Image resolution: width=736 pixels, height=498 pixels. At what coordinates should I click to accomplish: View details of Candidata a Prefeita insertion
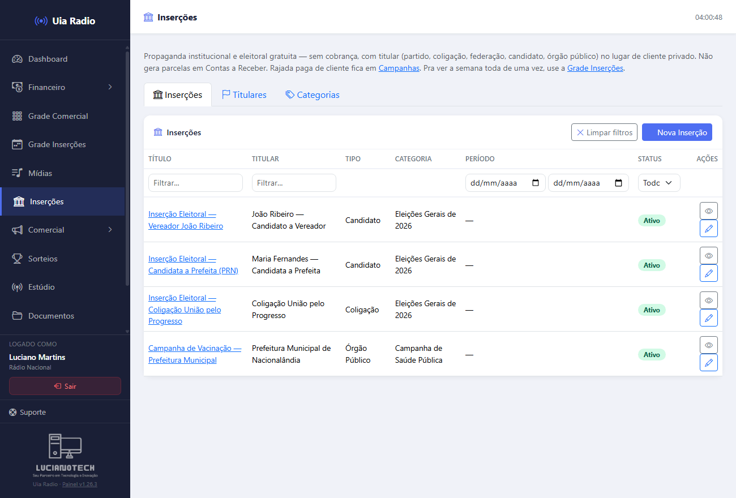(708, 255)
